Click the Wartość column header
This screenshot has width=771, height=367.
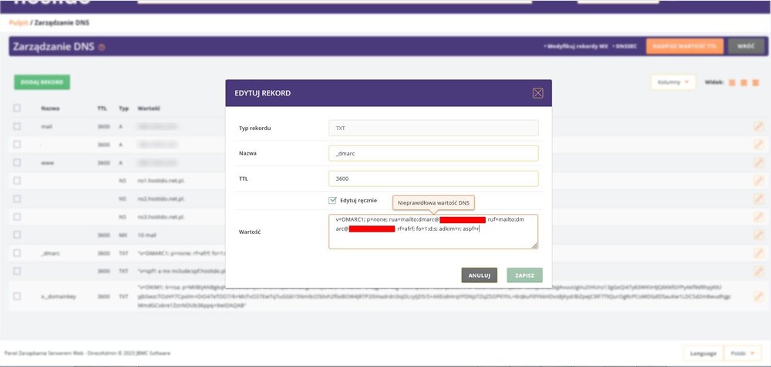coord(149,108)
